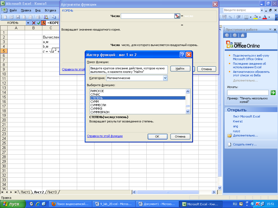Click the Fill Color yellow paint bucket
This screenshot has height=208, width=278.
[255, 17]
